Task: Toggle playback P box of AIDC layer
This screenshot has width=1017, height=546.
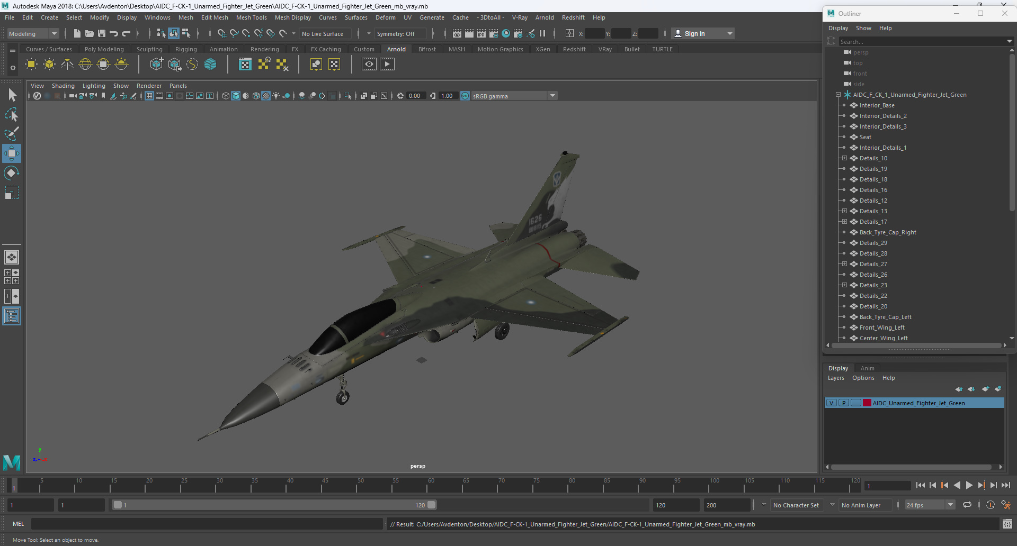Action: (x=844, y=403)
